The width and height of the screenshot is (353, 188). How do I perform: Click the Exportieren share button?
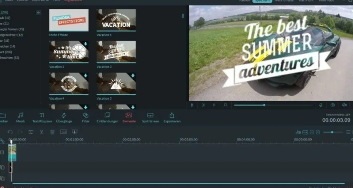point(172,118)
